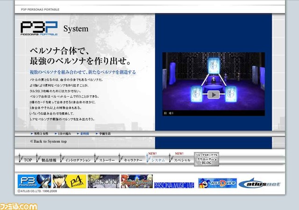The height and width of the screenshot is (210, 299).
Task: Select the システム navigation item
Action: (156, 158)
